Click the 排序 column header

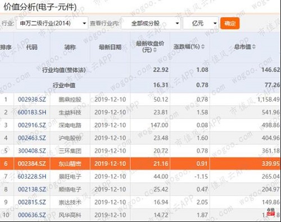pyautogui.click(x=6, y=47)
